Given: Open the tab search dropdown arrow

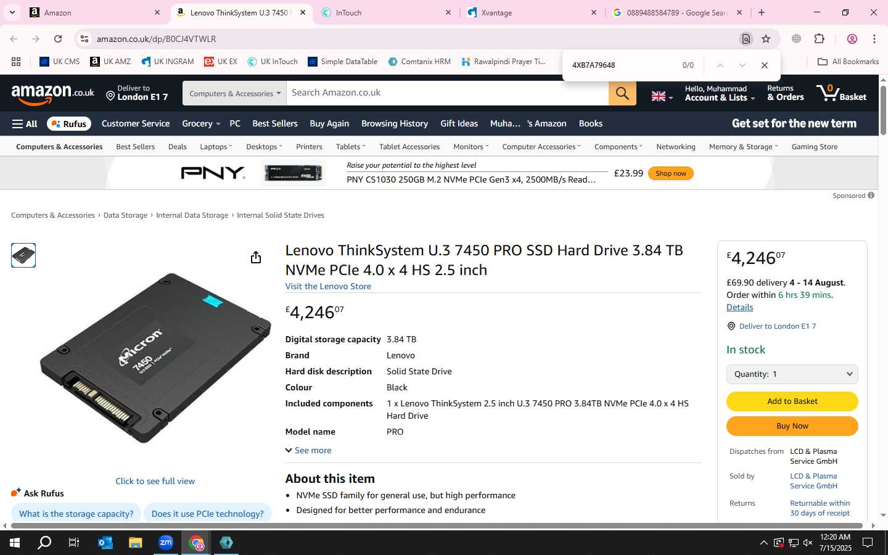Looking at the screenshot, I should [x=12, y=12].
